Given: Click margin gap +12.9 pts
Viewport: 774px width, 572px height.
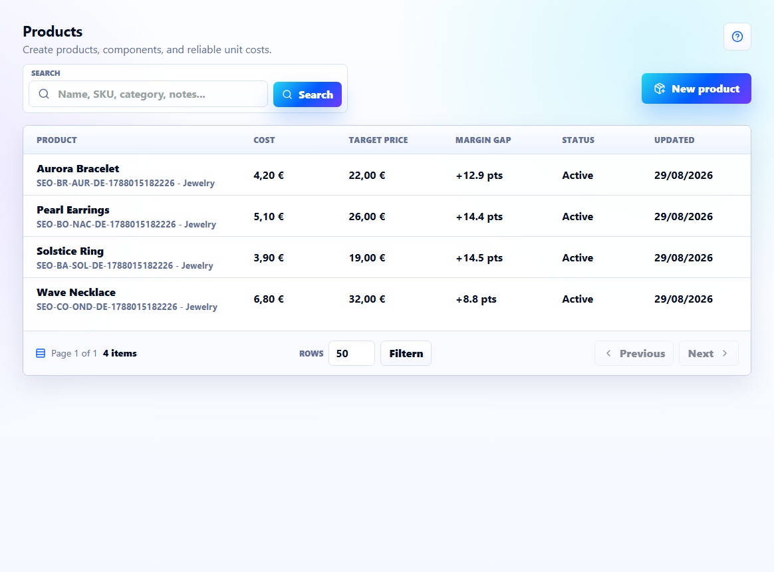Looking at the screenshot, I should coord(479,176).
